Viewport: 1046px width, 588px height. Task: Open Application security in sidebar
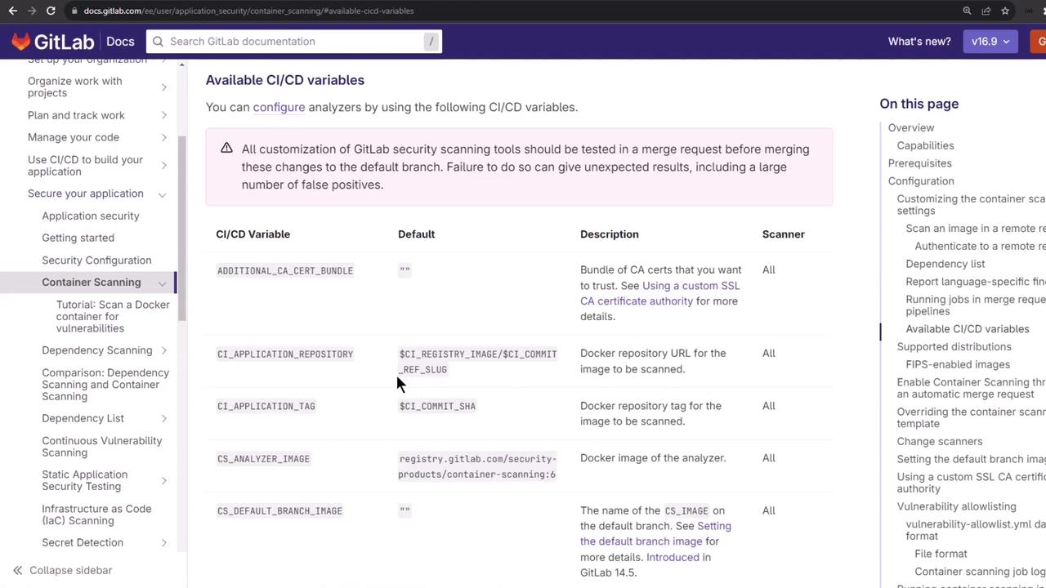point(91,216)
